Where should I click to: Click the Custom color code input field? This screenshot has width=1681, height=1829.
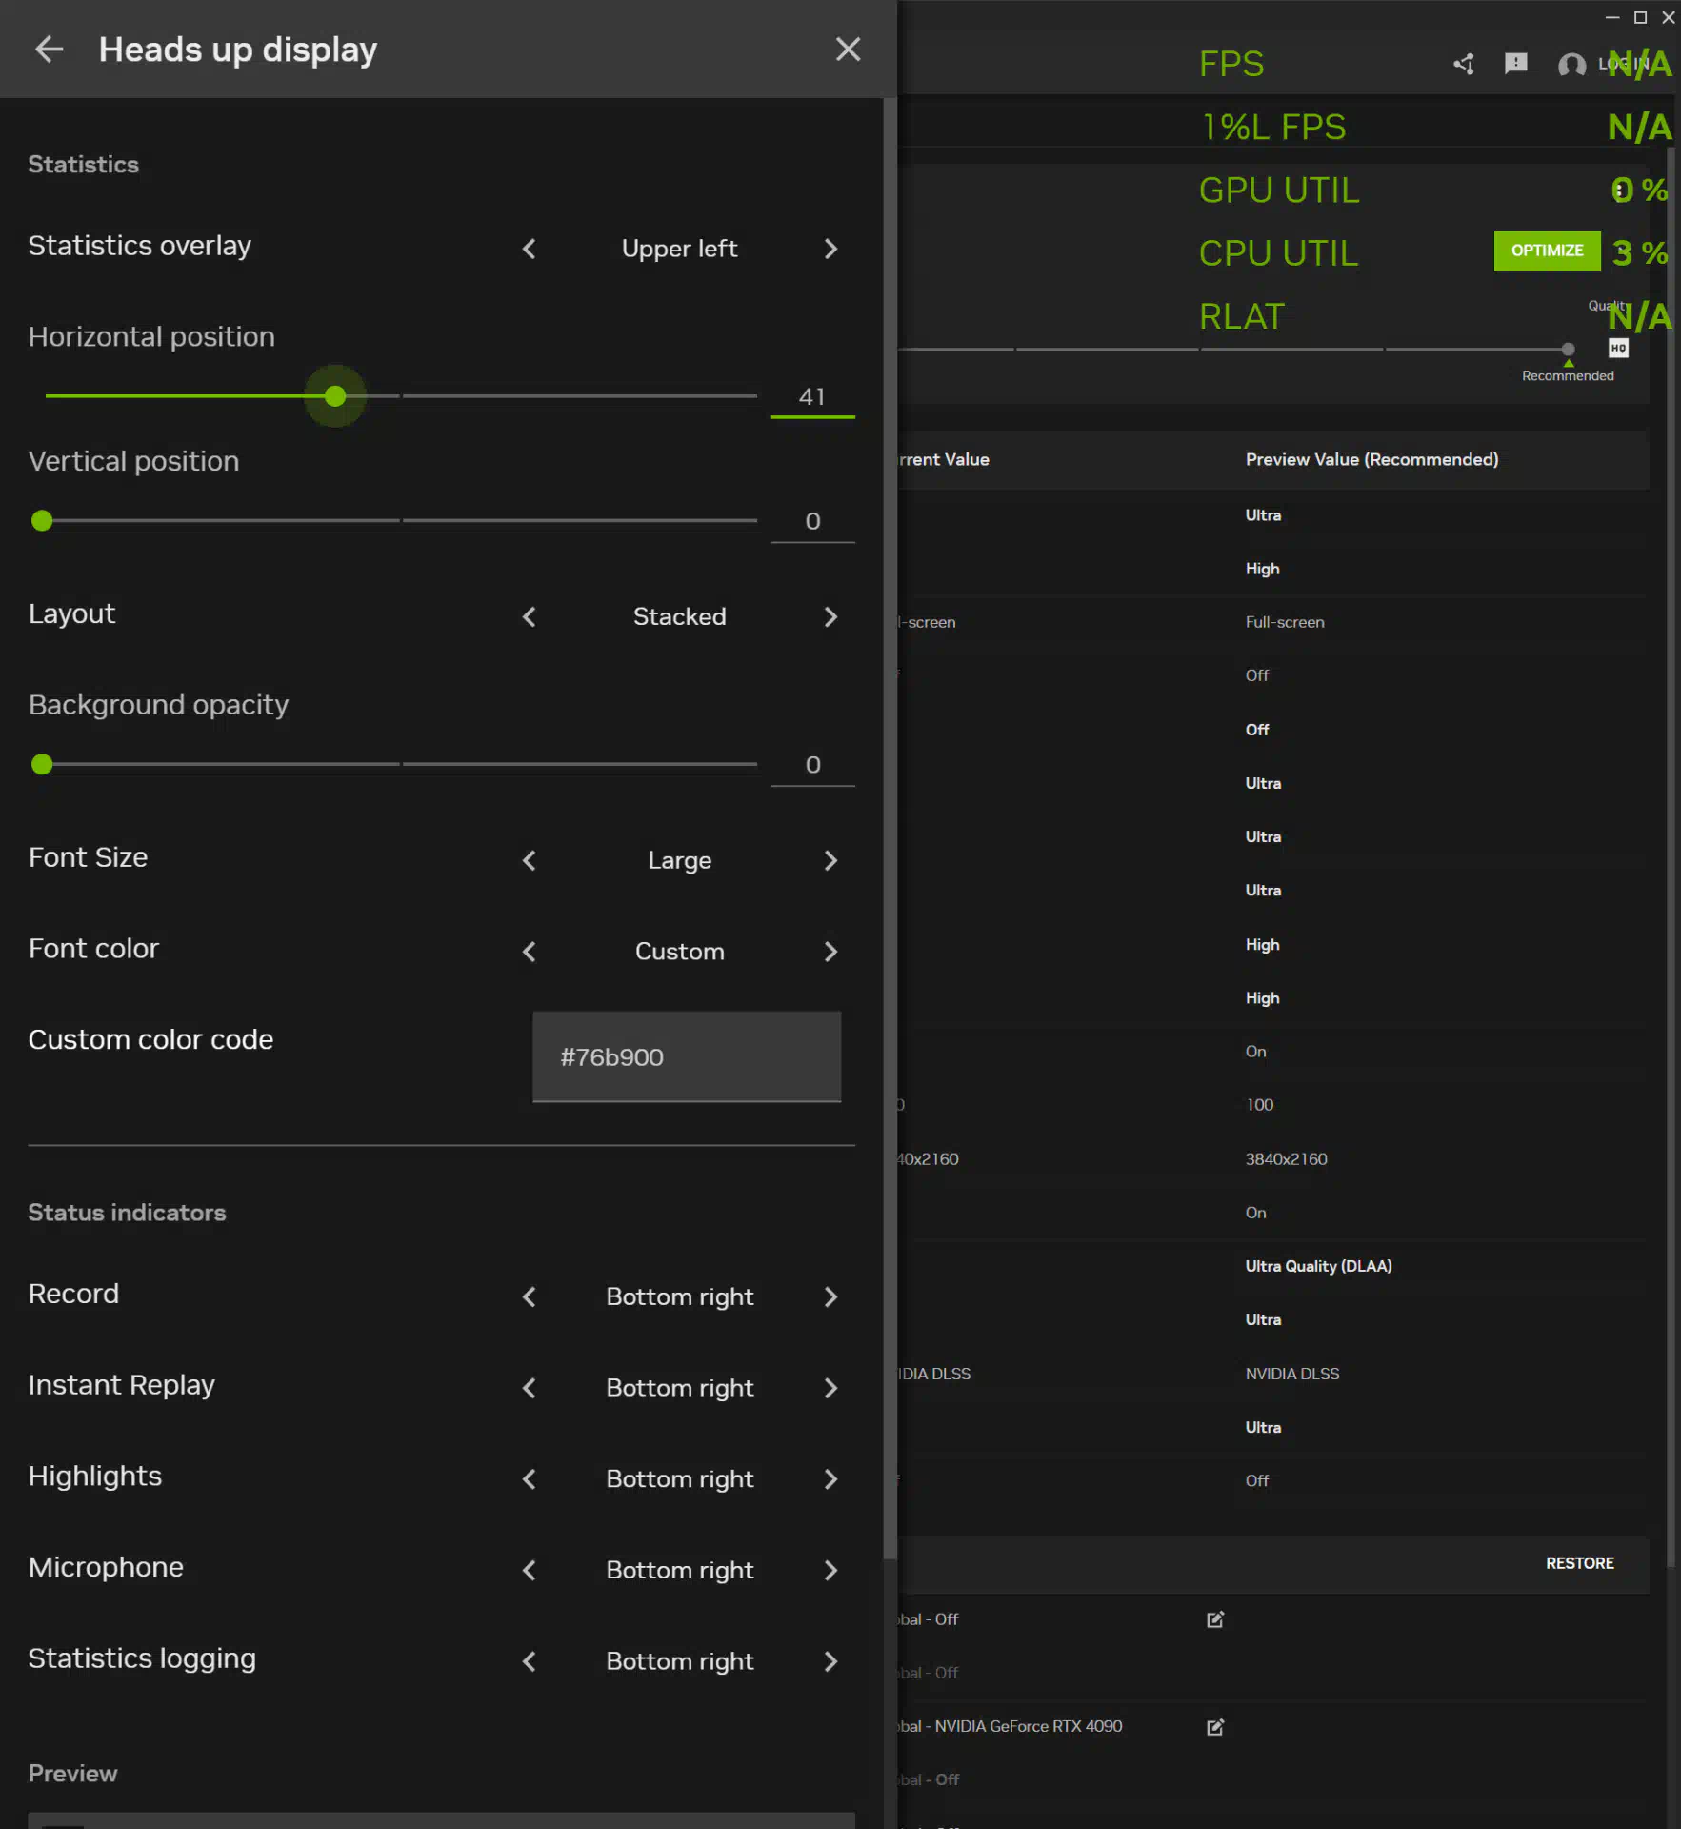click(x=686, y=1057)
